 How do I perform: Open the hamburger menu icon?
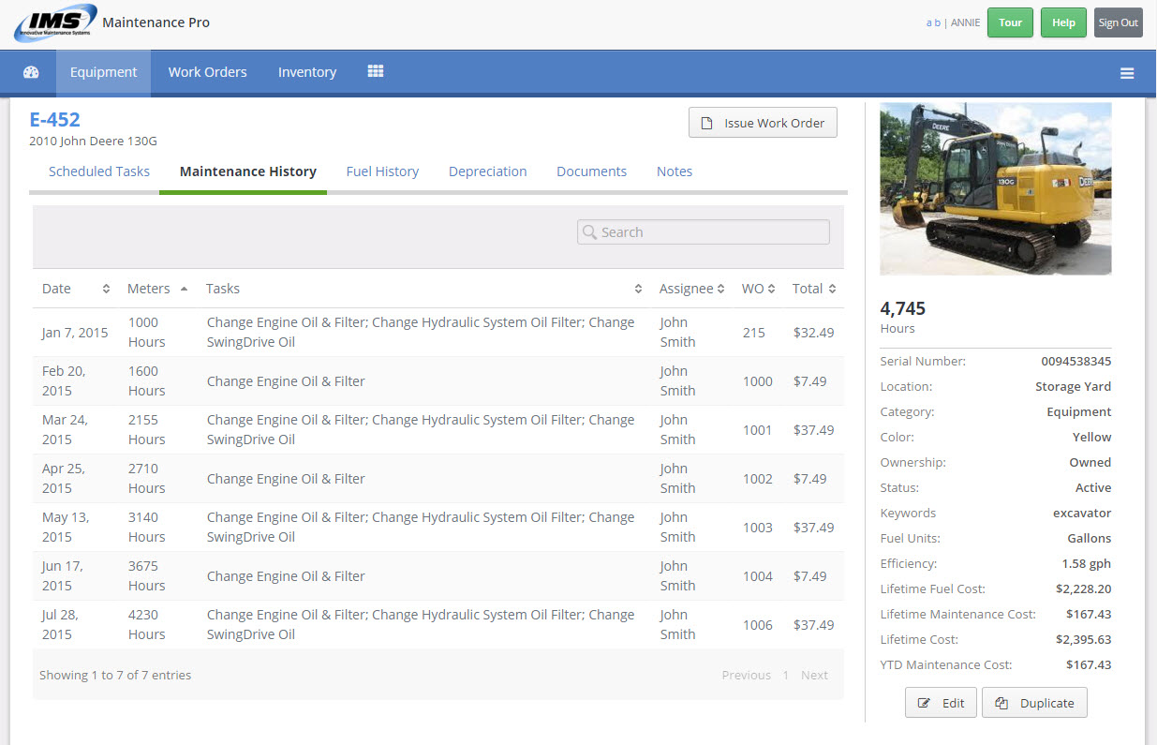click(x=1127, y=73)
